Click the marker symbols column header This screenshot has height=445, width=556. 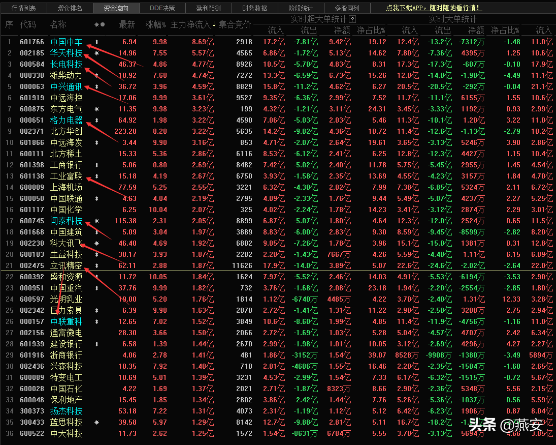click(100, 24)
